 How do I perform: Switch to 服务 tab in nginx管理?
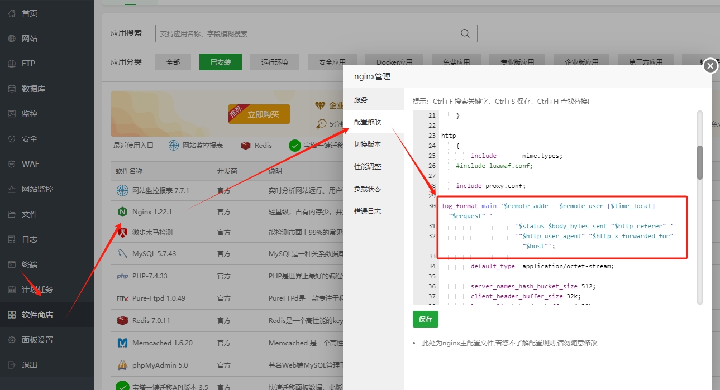click(374, 99)
